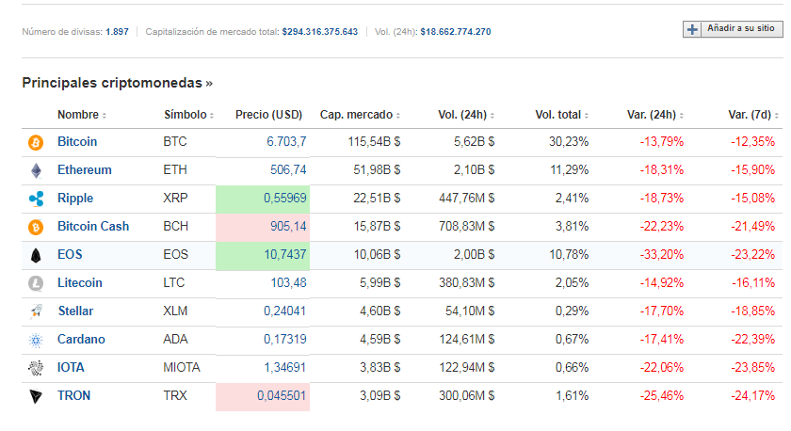Open the Bitcoin name link
Image resolution: width=791 pixels, height=431 pixels.
(x=77, y=142)
